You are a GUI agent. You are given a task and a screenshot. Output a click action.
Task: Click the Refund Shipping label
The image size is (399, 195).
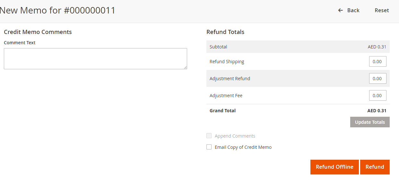click(x=227, y=62)
